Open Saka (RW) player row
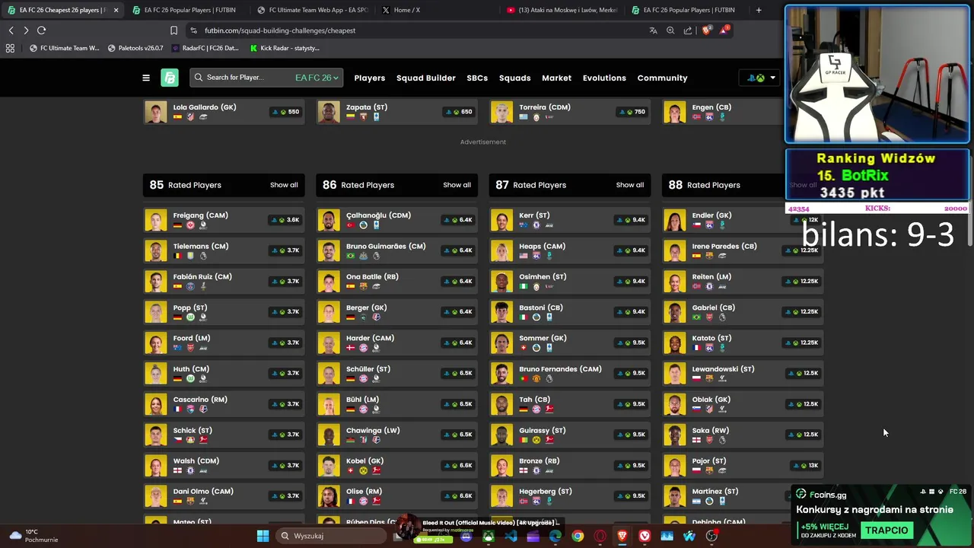 coord(743,435)
